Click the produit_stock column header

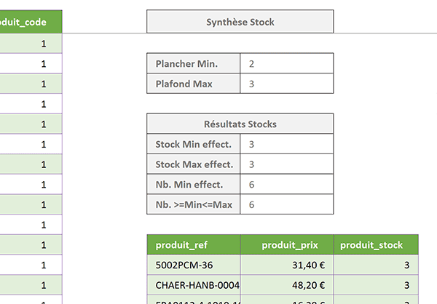pos(376,244)
